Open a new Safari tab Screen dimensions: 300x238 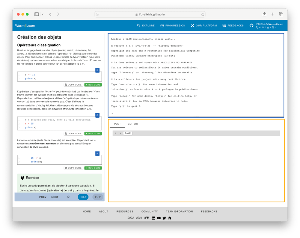point(273,14)
